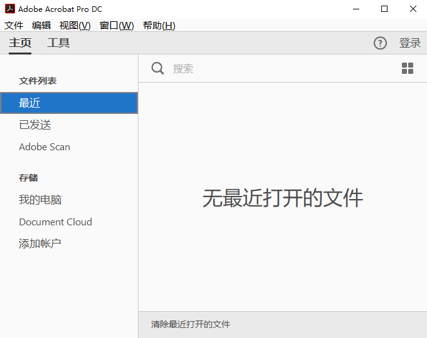Switch to the 主页 tab
427x338 pixels.
point(20,43)
